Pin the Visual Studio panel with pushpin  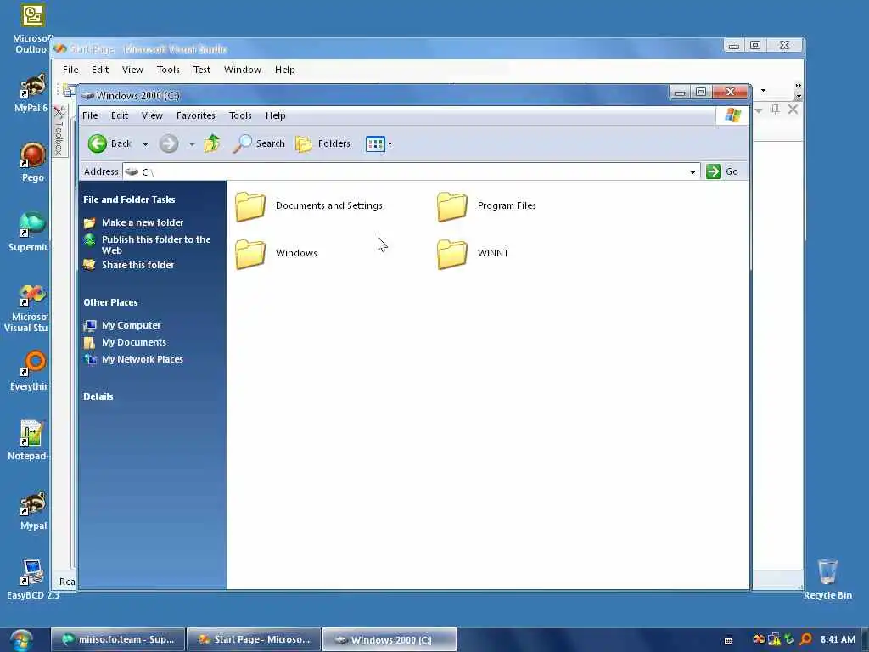coord(776,110)
